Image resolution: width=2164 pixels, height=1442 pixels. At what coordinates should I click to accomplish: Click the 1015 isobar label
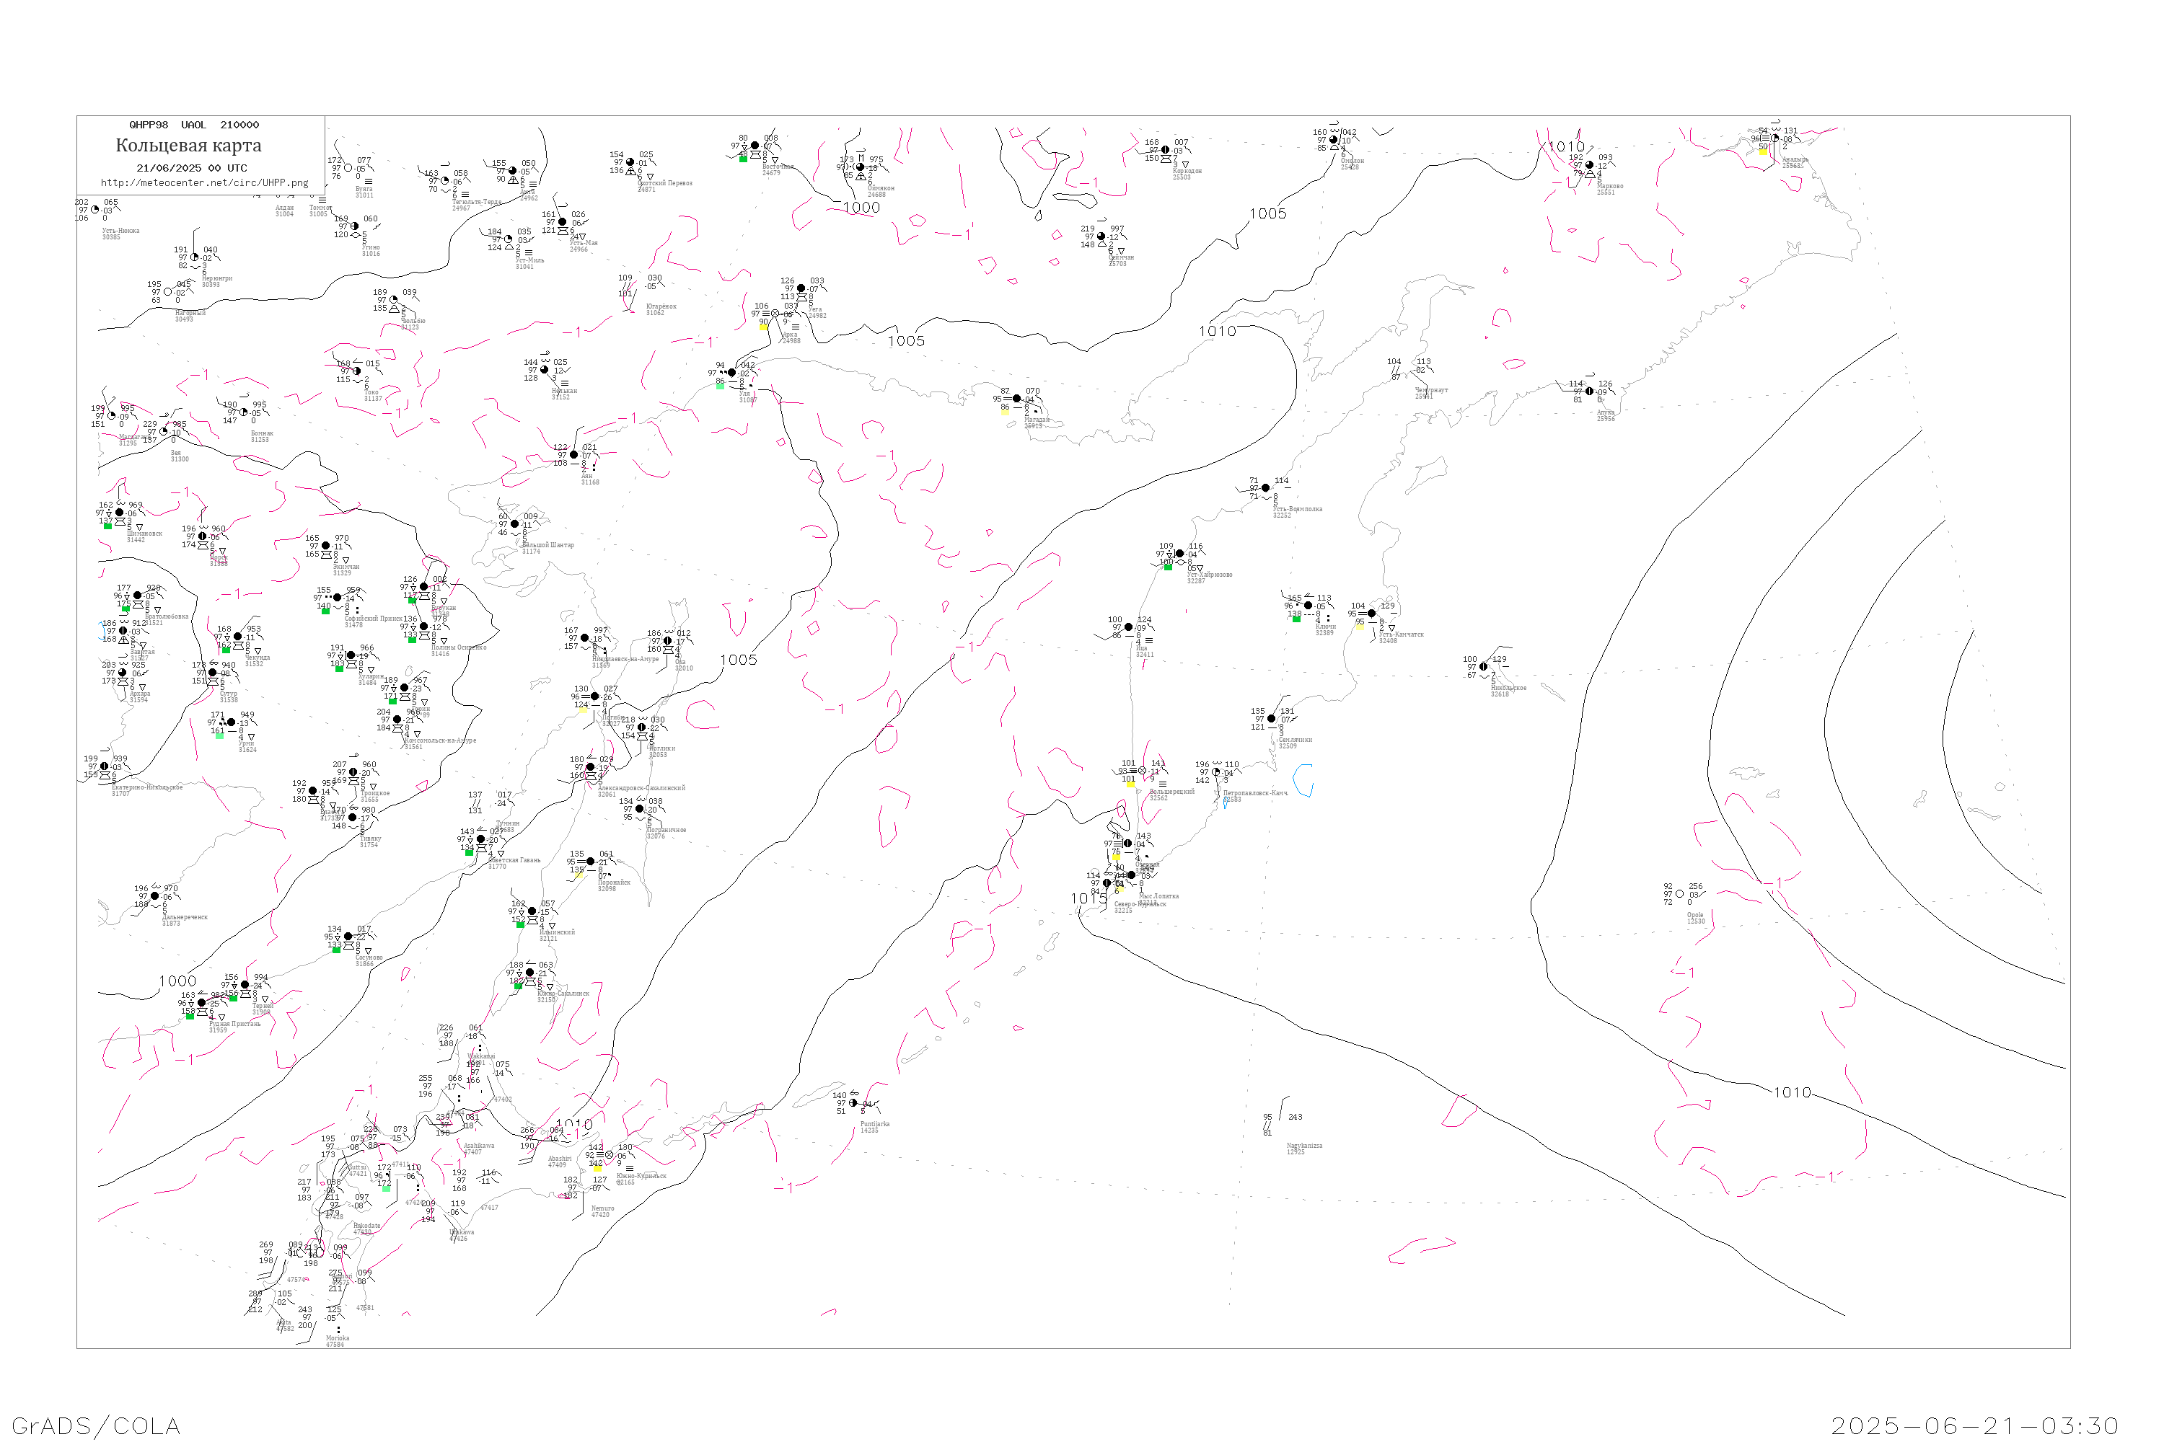(x=1088, y=898)
